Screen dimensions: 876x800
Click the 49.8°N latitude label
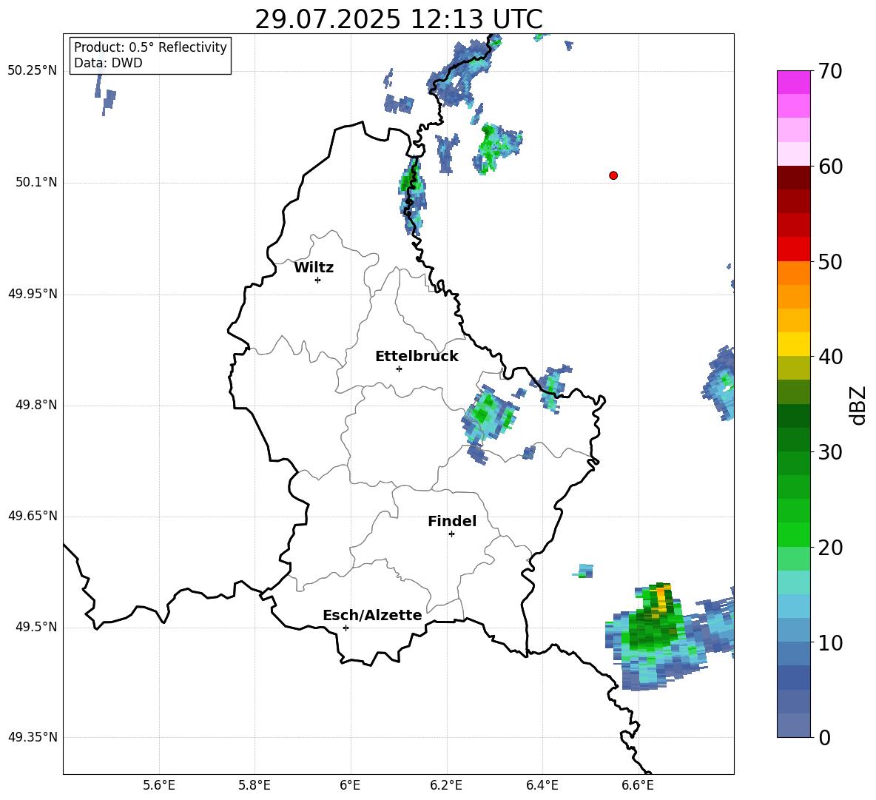[x=36, y=405]
